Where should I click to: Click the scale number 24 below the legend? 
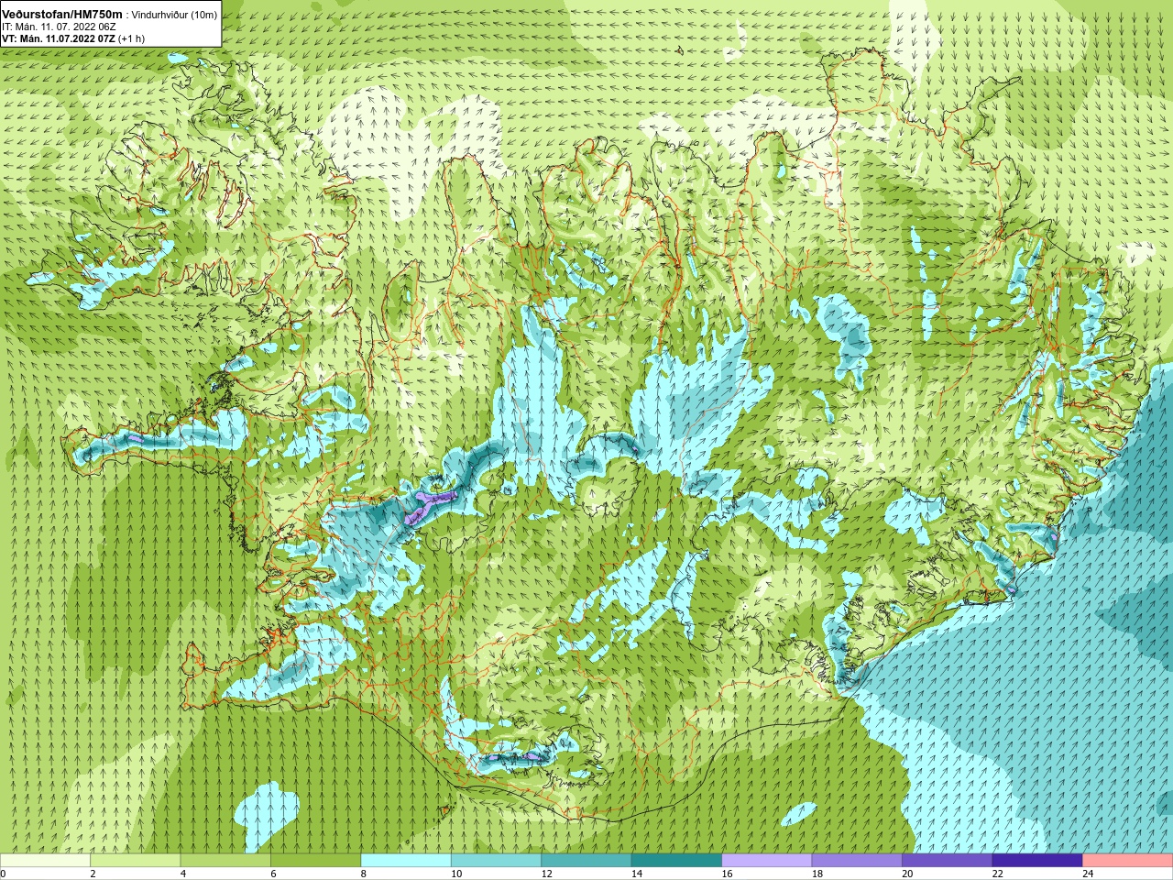tap(1088, 874)
